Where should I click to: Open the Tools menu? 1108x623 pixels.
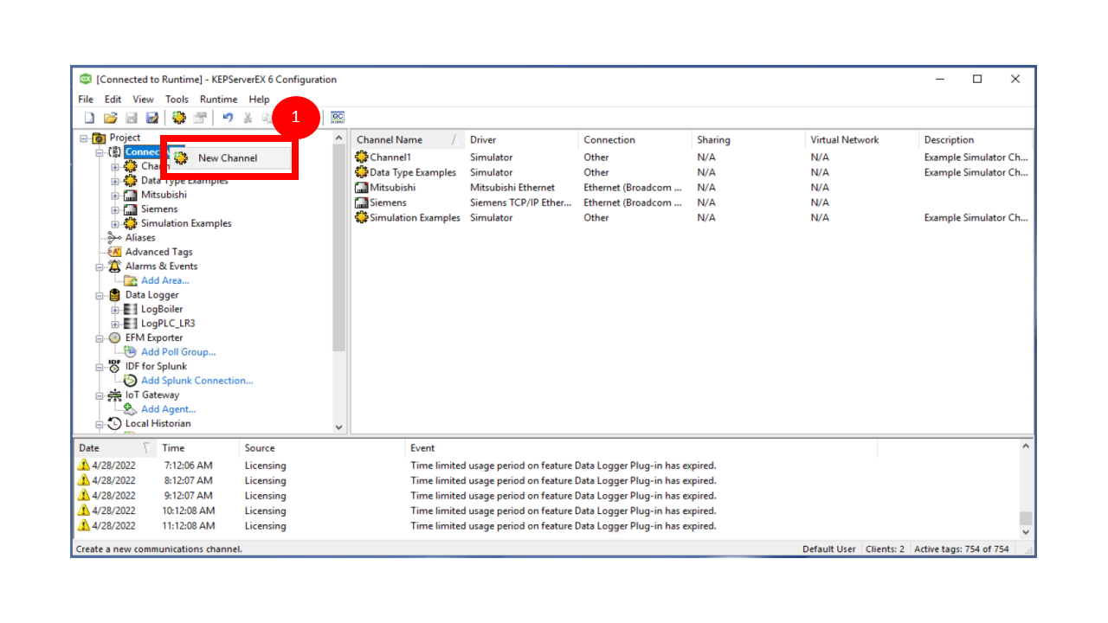pyautogui.click(x=177, y=100)
